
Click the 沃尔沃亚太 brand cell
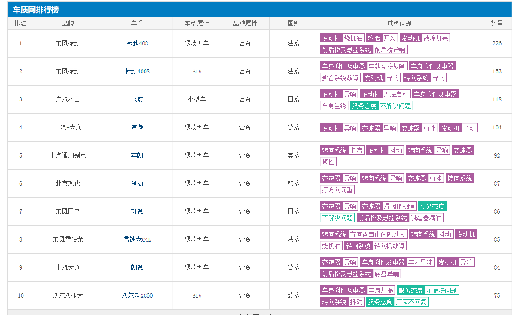68,295
